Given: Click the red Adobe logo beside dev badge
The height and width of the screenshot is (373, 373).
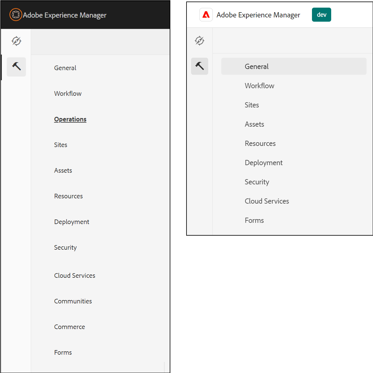Looking at the screenshot, I should click(x=206, y=15).
